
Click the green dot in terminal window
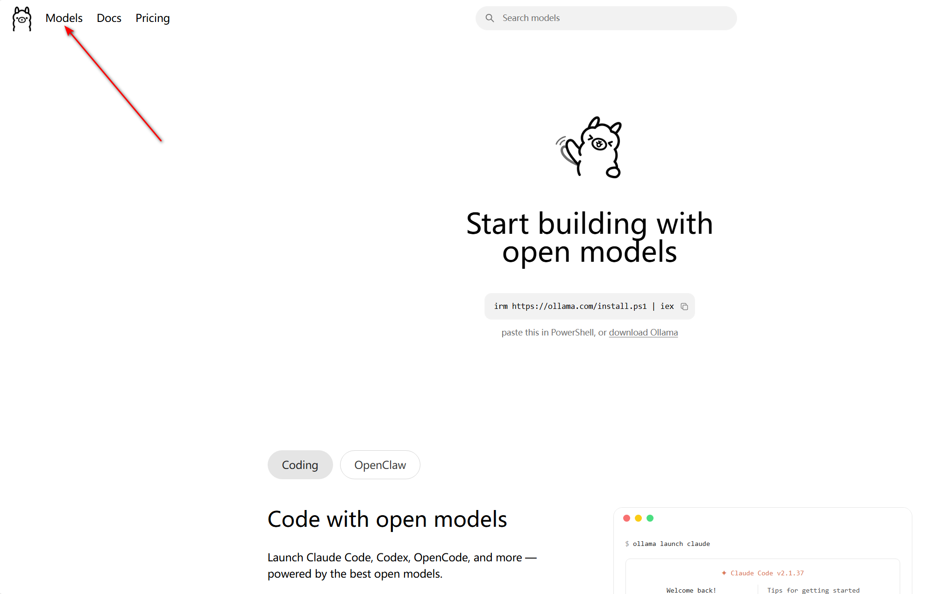pyautogui.click(x=650, y=518)
